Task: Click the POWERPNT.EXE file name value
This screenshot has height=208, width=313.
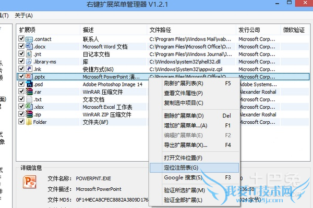Action: point(93,178)
